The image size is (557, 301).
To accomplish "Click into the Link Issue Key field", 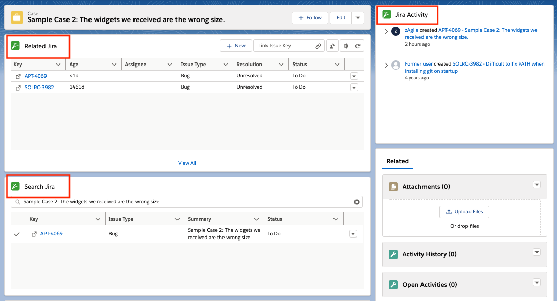I will [284, 46].
